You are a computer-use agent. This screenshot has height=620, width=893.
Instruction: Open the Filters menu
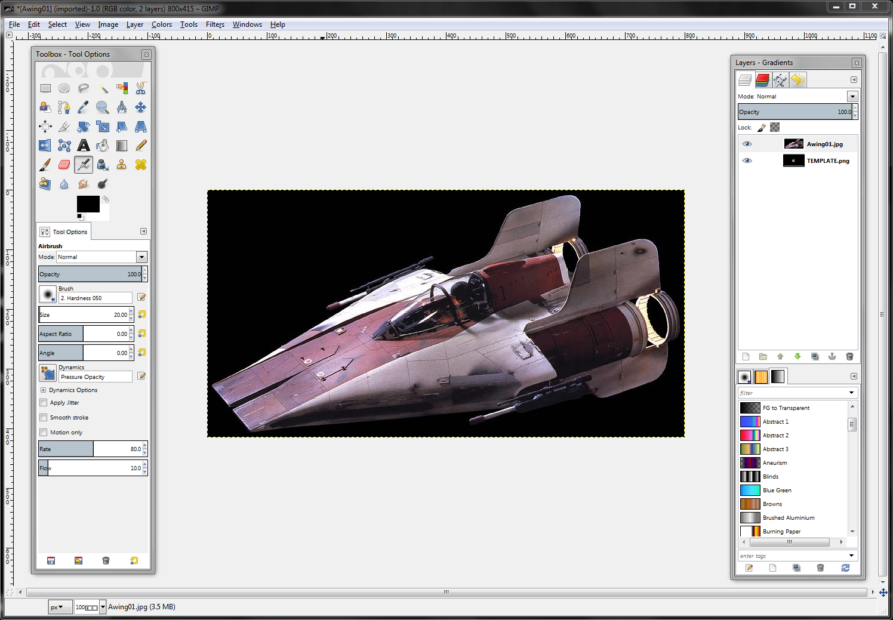(x=215, y=24)
